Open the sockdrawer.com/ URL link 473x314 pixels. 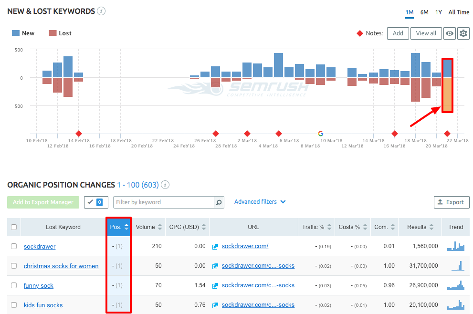point(245,246)
